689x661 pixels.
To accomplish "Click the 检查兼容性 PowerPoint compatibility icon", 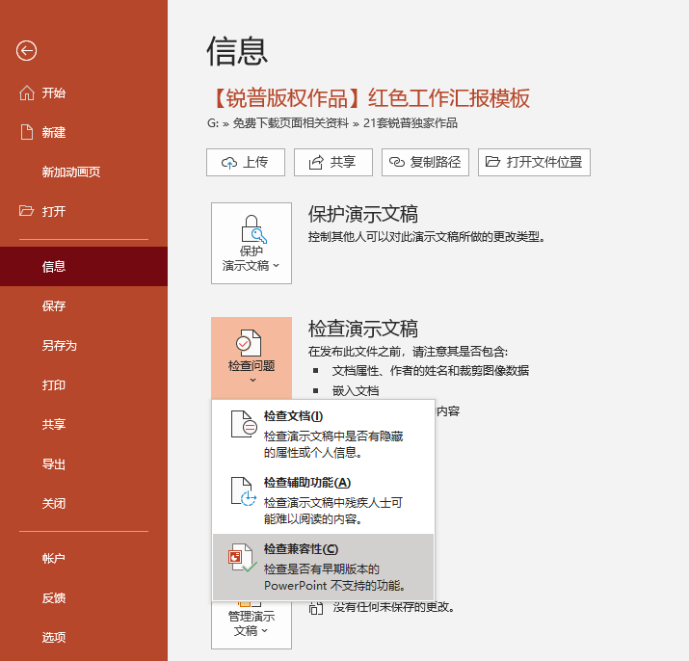I will 243,558.
